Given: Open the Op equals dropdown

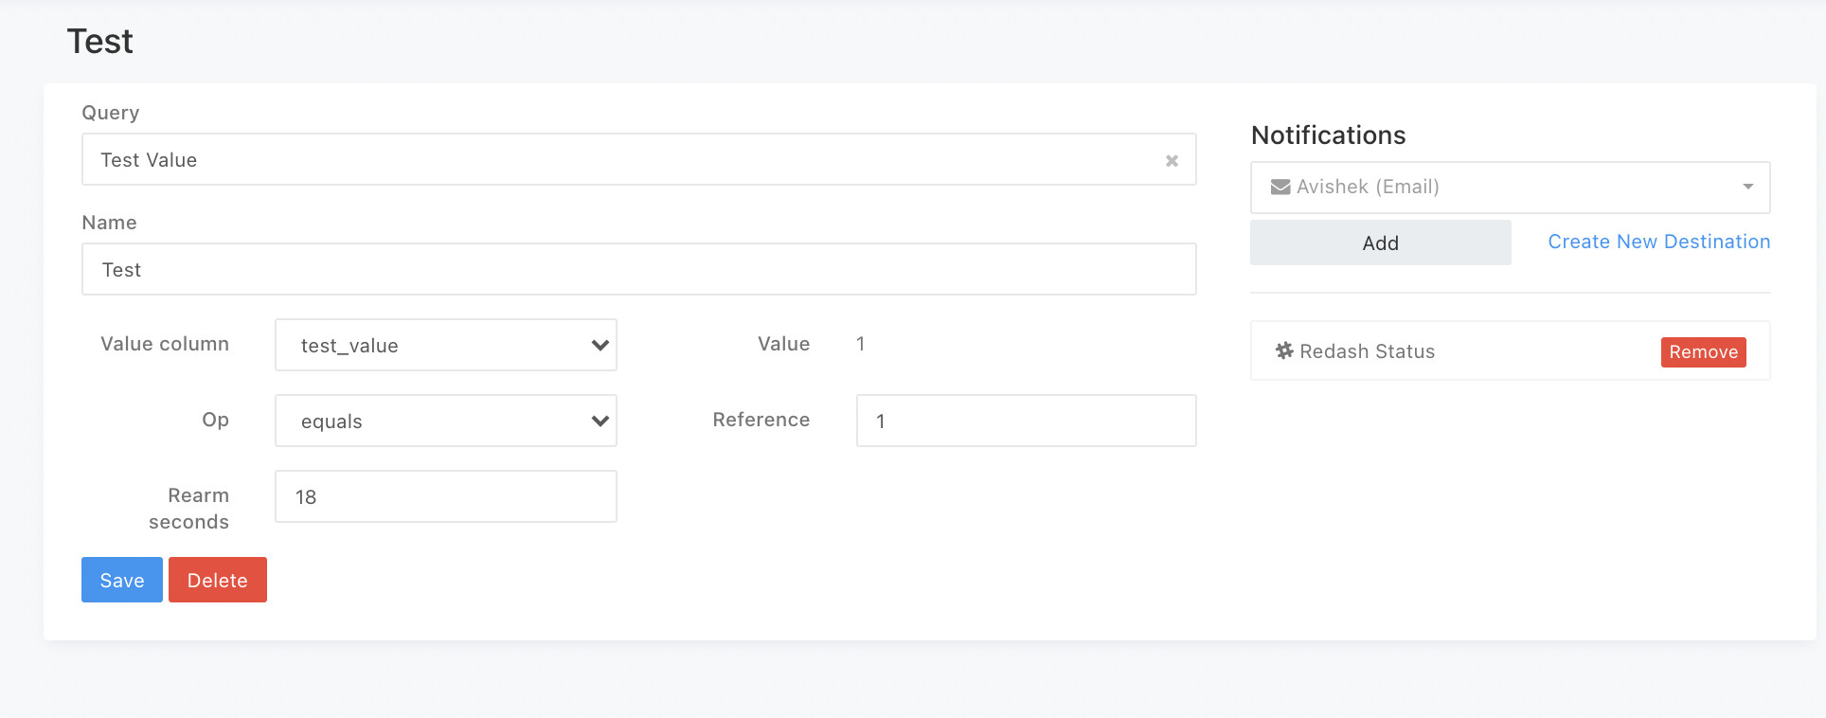Looking at the screenshot, I should [x=446, y=421].
